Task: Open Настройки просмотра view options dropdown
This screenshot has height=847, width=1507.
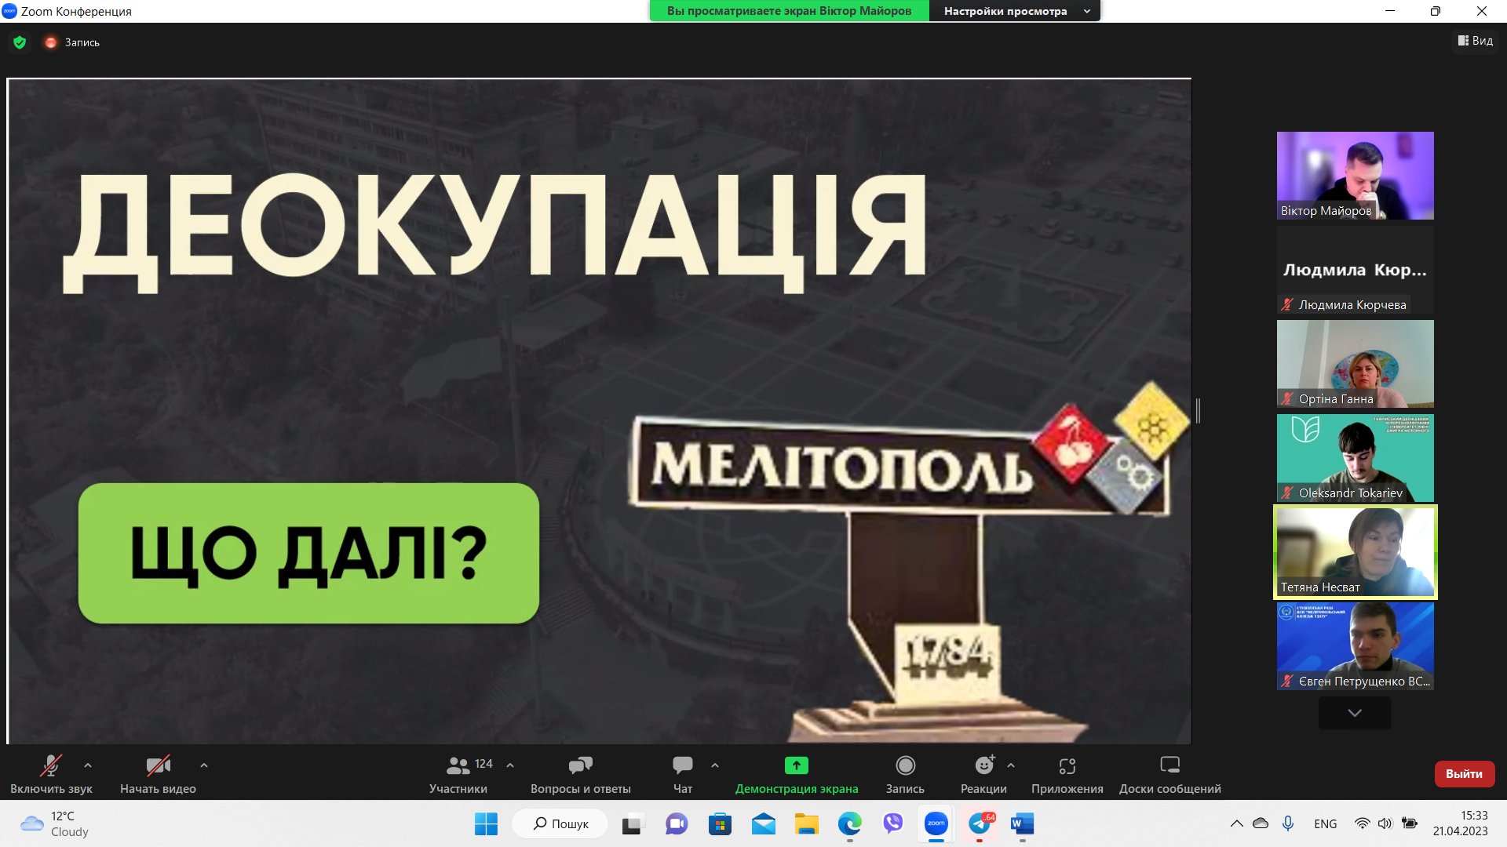Action: [x=1014, y=11]
